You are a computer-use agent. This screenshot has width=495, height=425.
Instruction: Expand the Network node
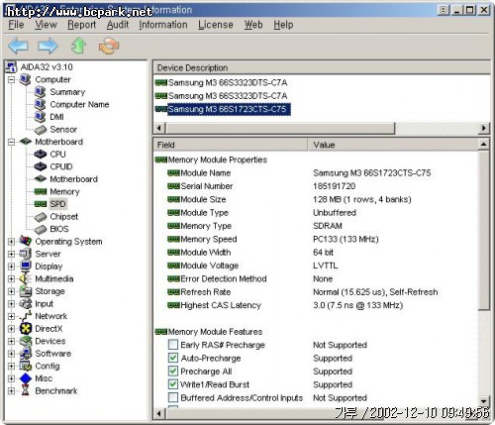click(x=11, y=316)
